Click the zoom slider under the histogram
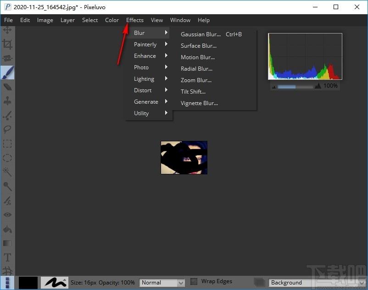The height and width of the screenshot is (290, 368). [295, 87]
